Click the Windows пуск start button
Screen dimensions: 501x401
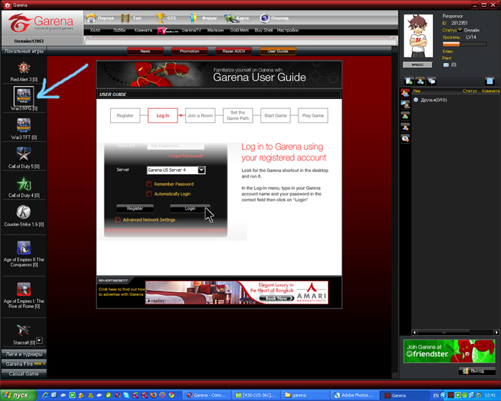pyautogui.click(x=16, y=395)
